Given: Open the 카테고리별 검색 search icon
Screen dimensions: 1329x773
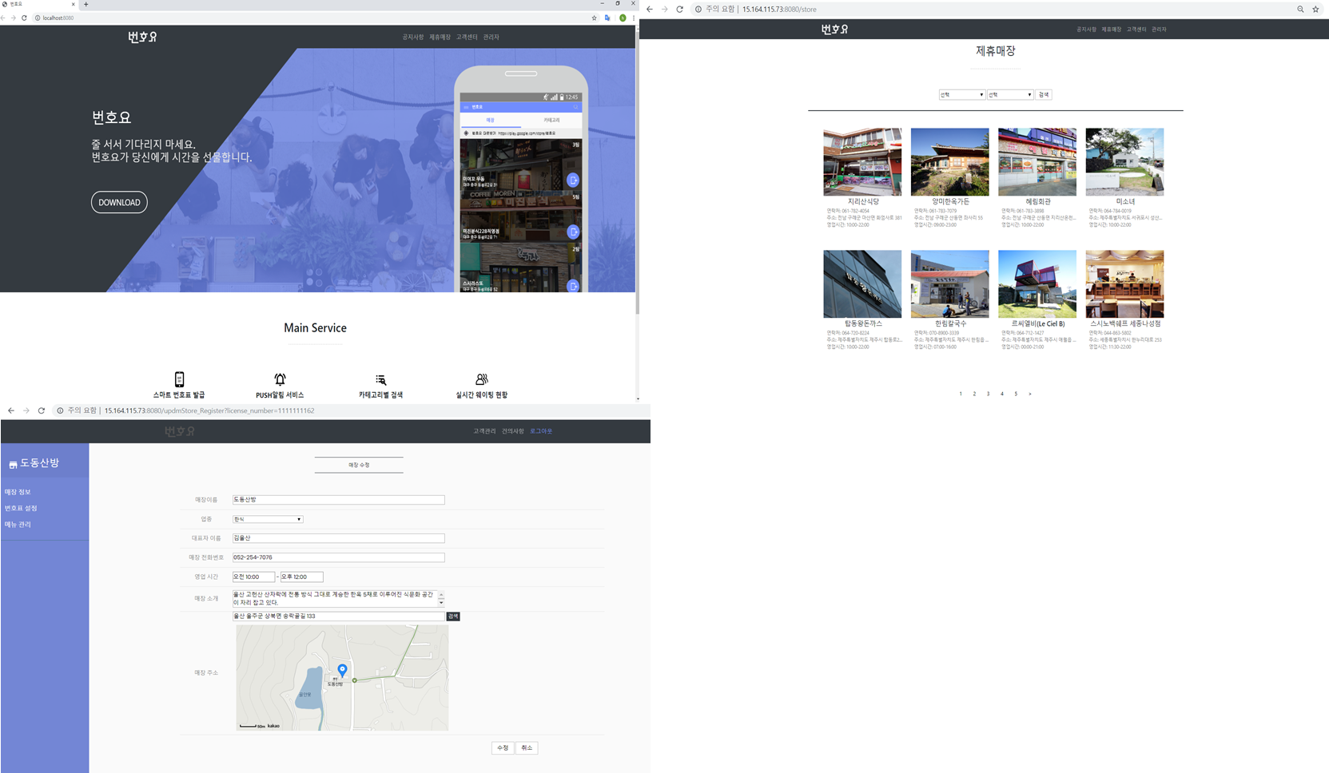Looking at the screenshot, I should pyautogui.click(x=380, y=379).
